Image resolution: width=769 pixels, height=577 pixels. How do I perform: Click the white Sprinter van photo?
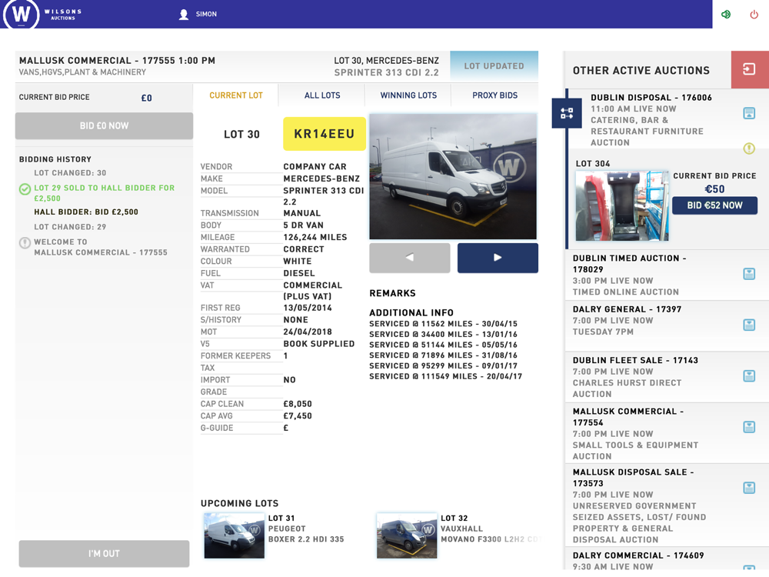click(x=453, y=177)
